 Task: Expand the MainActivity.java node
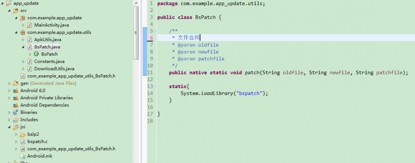23,25
